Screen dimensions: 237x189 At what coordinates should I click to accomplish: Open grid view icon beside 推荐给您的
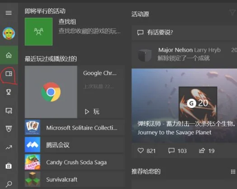click(x=233, y=172)
